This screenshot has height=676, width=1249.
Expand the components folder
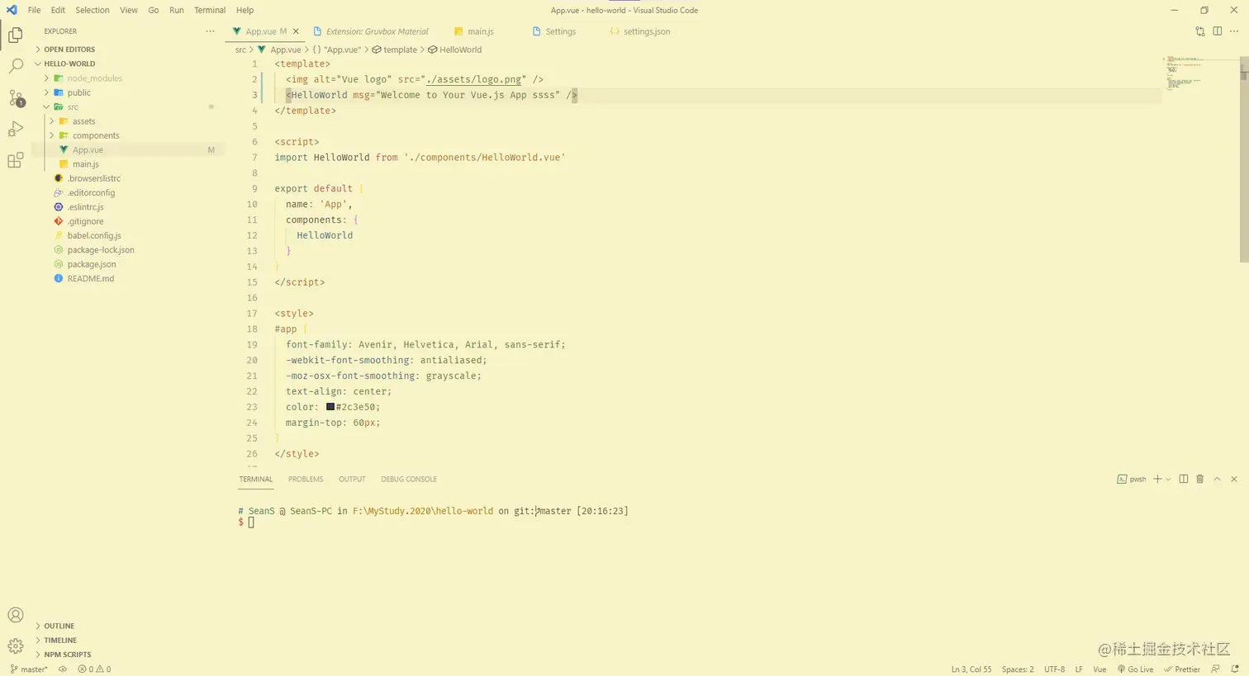[x=96, y=135]
